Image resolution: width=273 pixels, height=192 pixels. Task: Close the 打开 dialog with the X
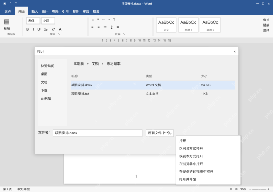click(235, 52)
